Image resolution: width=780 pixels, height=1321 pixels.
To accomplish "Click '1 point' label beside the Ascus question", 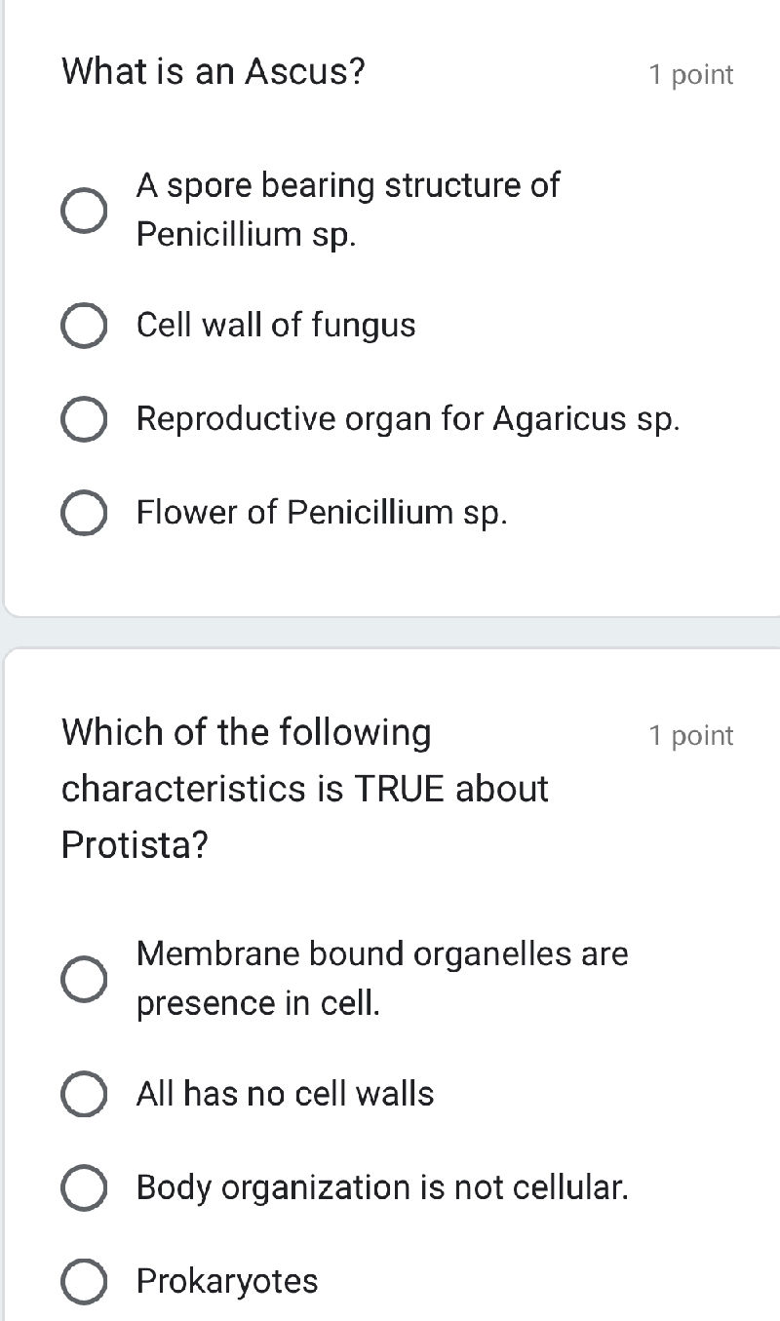I will pos(691,75).
